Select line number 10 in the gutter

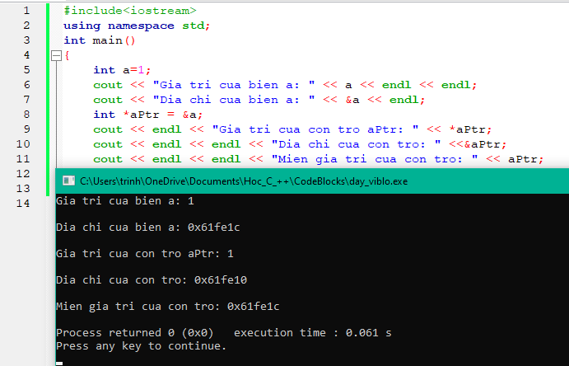[23, 143]
